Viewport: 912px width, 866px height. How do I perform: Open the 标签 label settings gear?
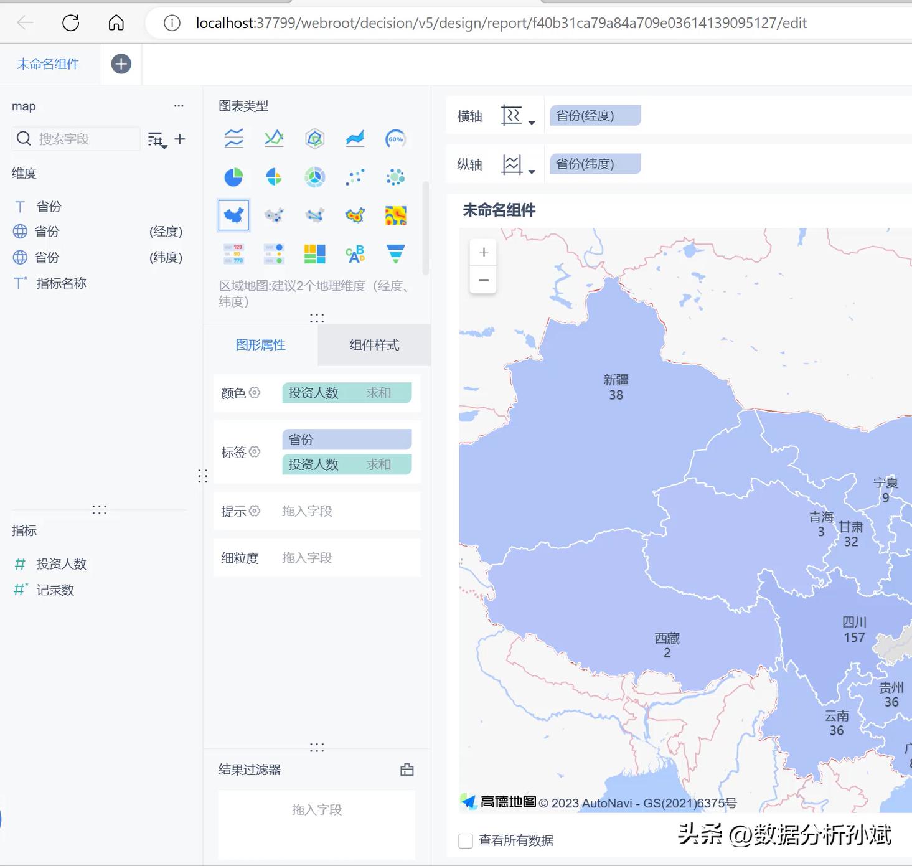255,452
